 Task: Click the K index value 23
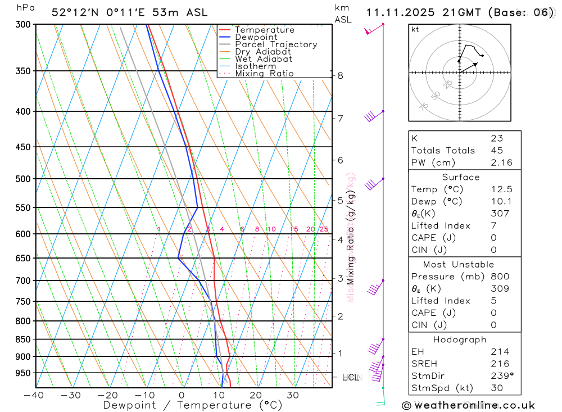pos(497,138)
